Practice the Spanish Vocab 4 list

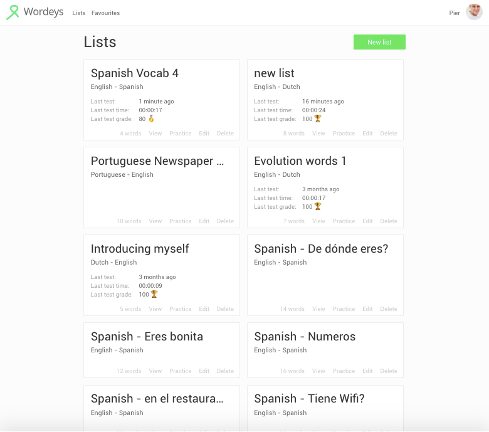(181, 133)
